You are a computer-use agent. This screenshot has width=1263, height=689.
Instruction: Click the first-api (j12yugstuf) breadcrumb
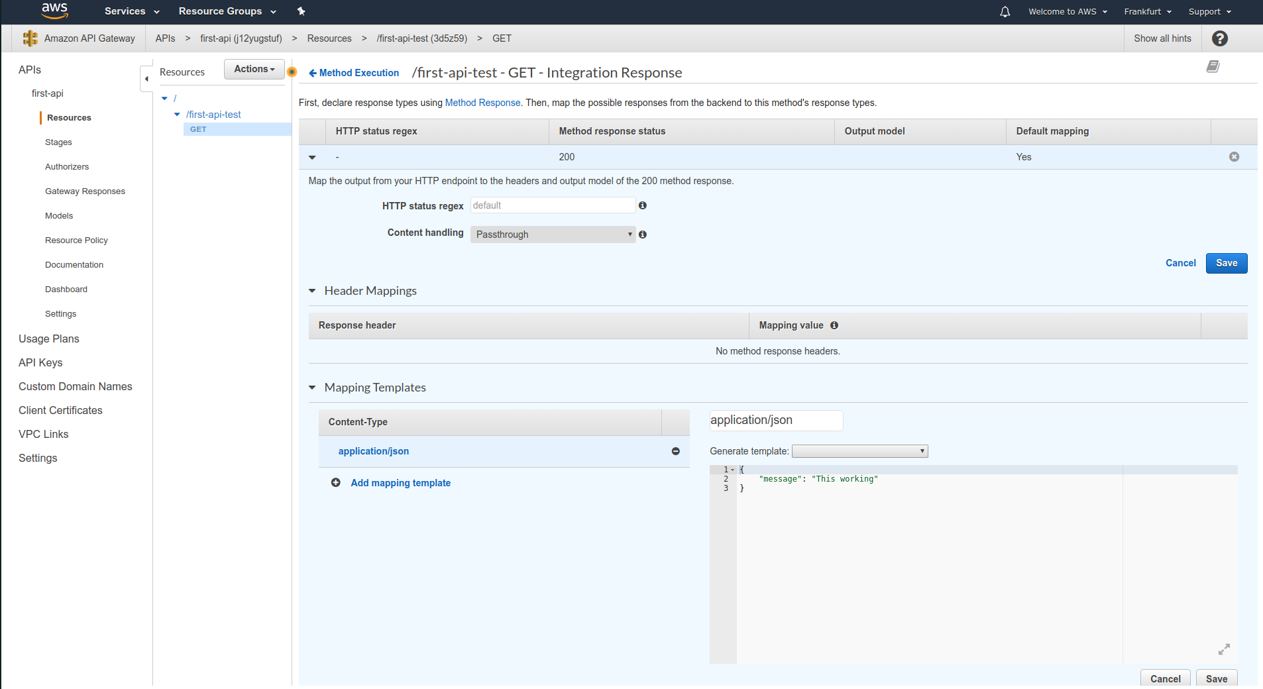pyautogui.click(x=241, y=38)
